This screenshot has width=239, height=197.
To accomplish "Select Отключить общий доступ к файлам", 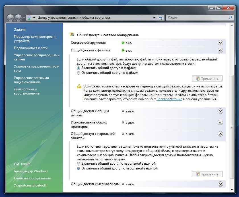I will 79,73.
